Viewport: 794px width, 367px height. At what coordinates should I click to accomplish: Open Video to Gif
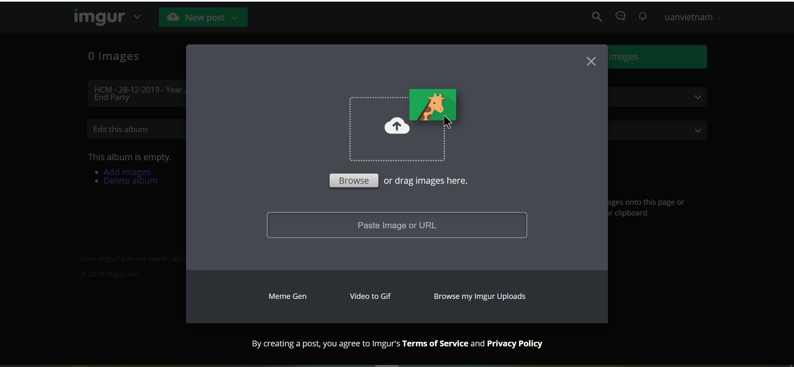click(x=370, y=296)
